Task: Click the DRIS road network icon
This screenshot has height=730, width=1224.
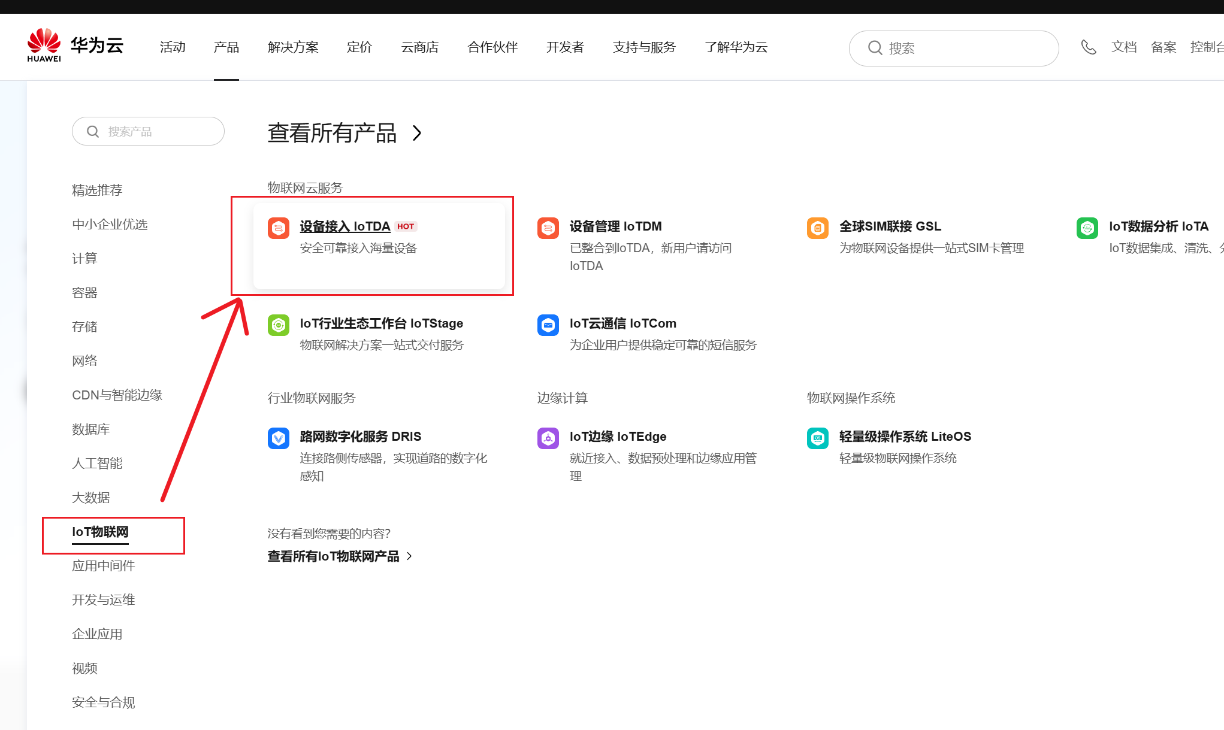Action: (278, 438)
